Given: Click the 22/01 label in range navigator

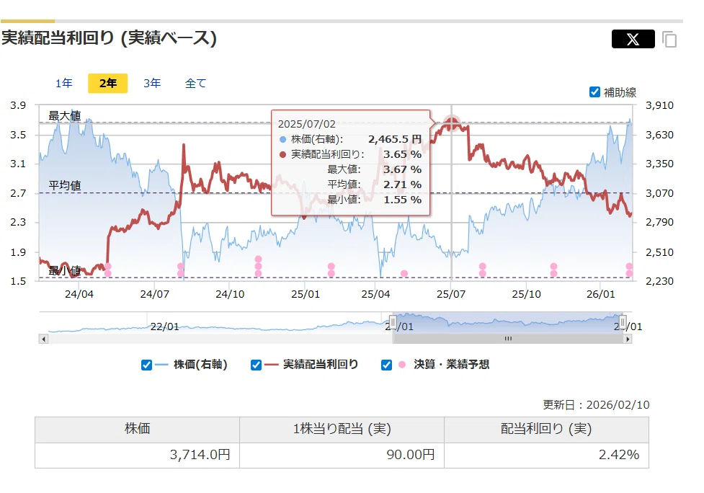Looking at the screenshot, I should pos(164,327).
